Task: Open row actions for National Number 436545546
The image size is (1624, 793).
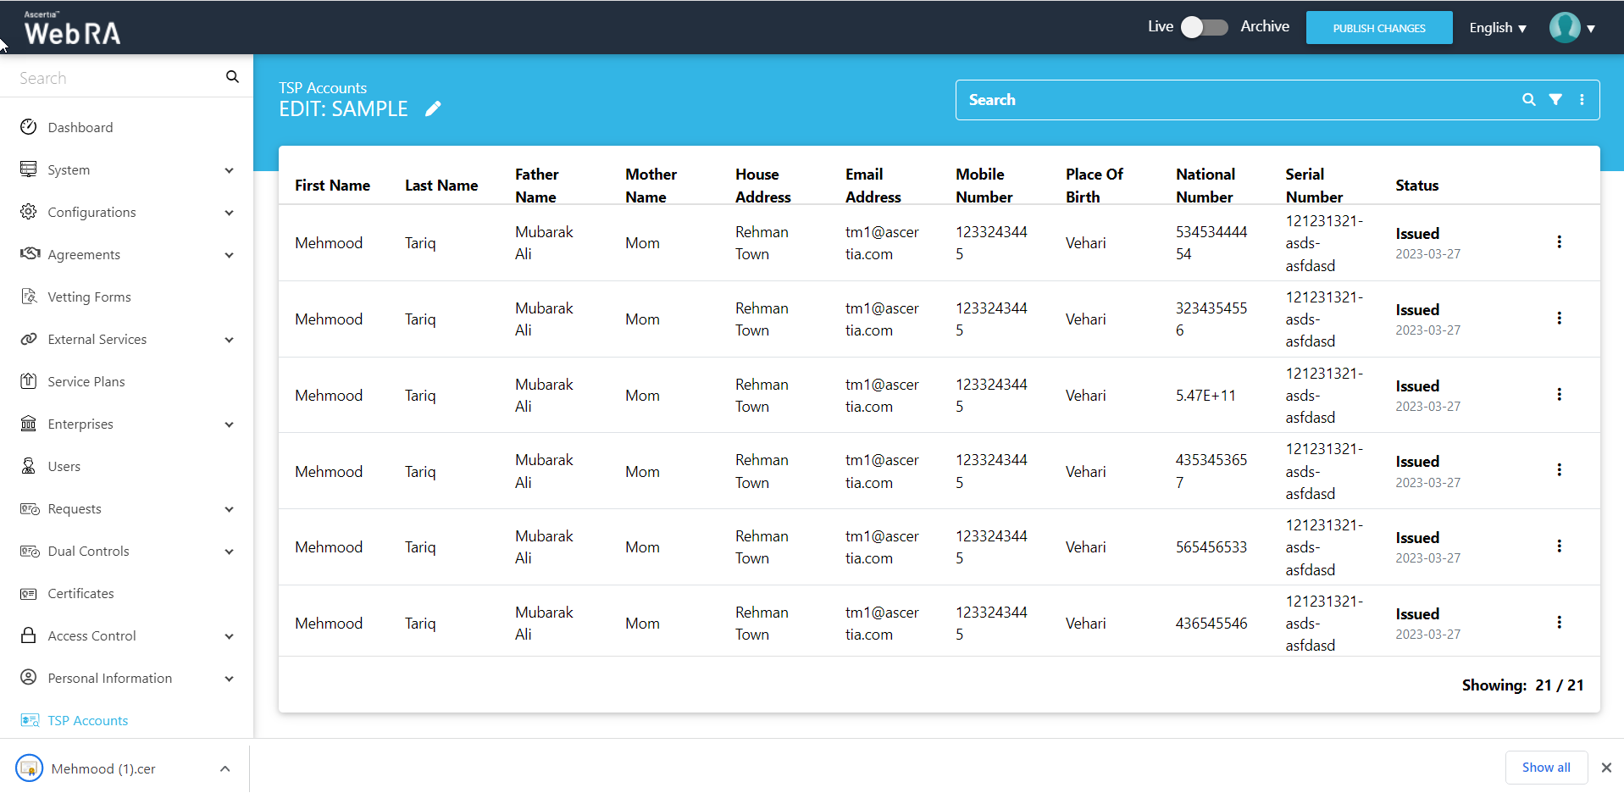Action: [1559, 623]
